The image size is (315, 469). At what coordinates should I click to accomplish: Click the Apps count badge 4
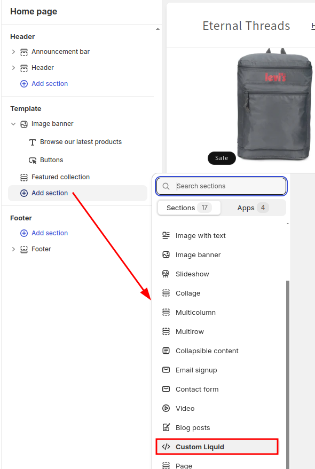tap(263, 208)
